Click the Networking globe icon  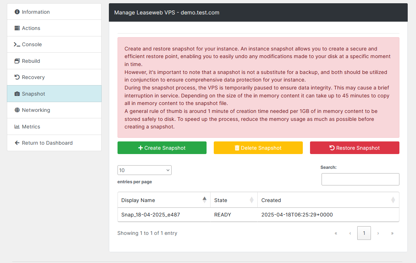pyautogui.click(x=17, y=110)
